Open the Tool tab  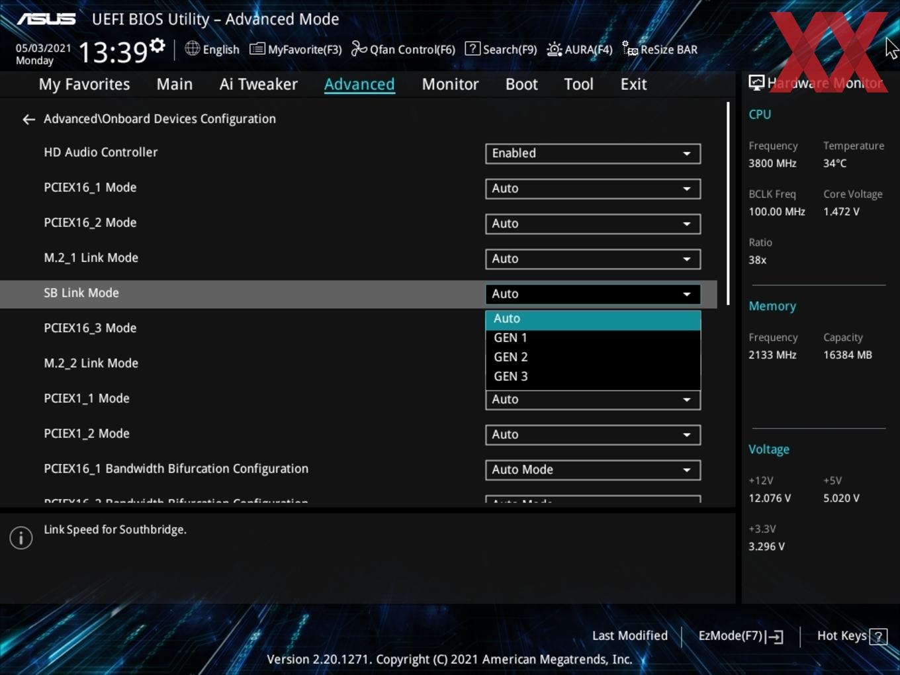[x=578, y=84]
